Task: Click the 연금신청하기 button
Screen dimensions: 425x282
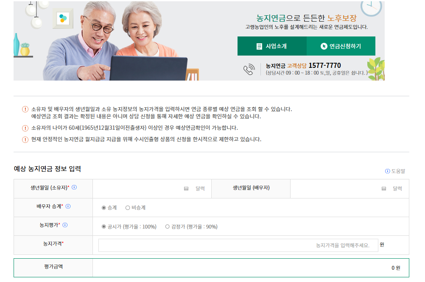Action: (x=341, y=46)
